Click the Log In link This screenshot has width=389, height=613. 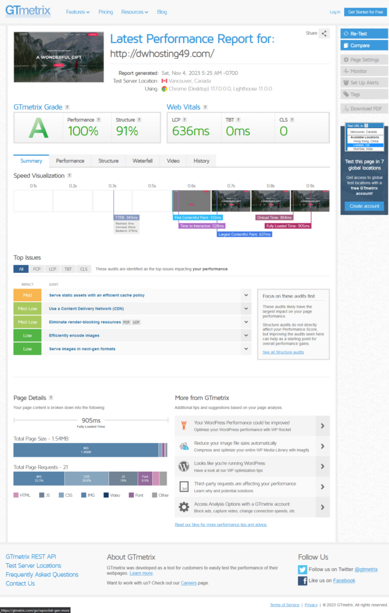(x=335, y=12)
